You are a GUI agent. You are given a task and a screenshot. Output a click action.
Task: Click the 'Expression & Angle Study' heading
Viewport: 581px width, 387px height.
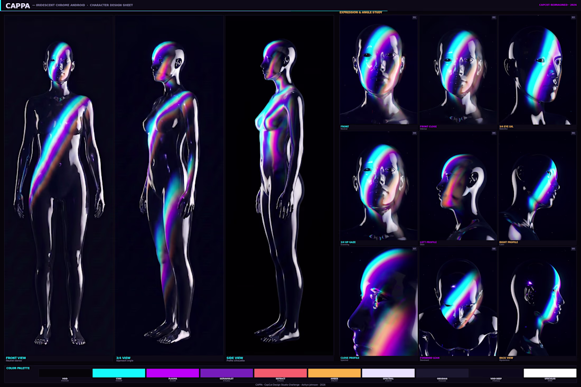coord(361,12)
